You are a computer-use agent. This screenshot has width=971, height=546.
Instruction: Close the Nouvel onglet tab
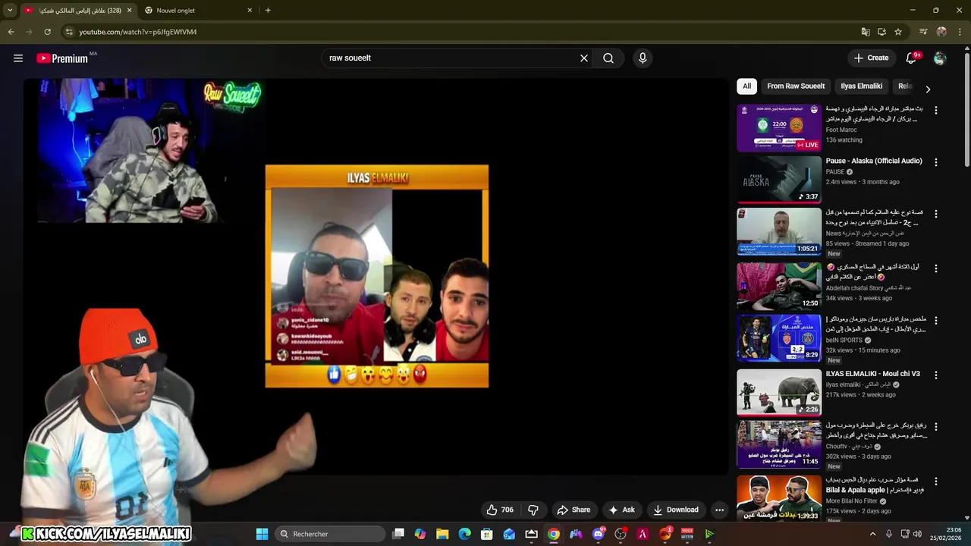point(250,11)
